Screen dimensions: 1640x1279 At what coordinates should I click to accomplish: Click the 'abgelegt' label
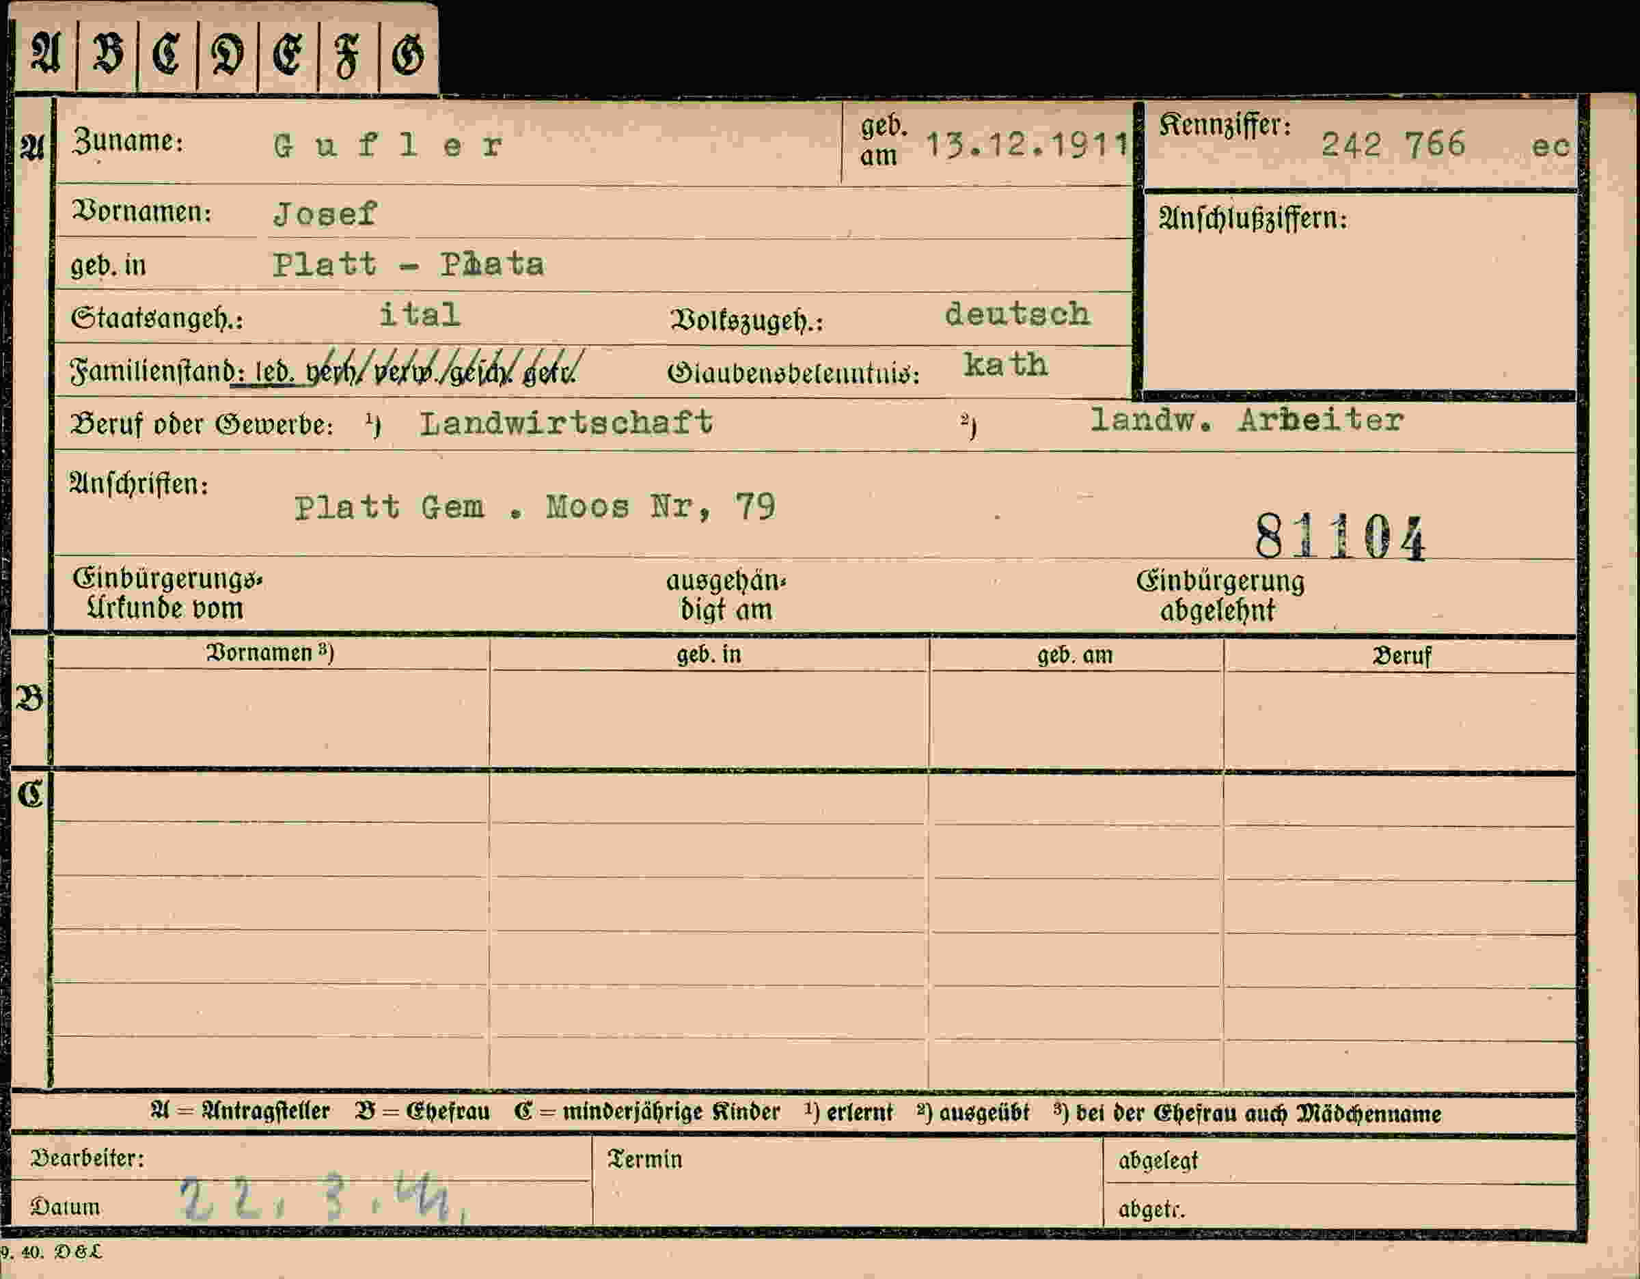(x=1159, y=1161)
